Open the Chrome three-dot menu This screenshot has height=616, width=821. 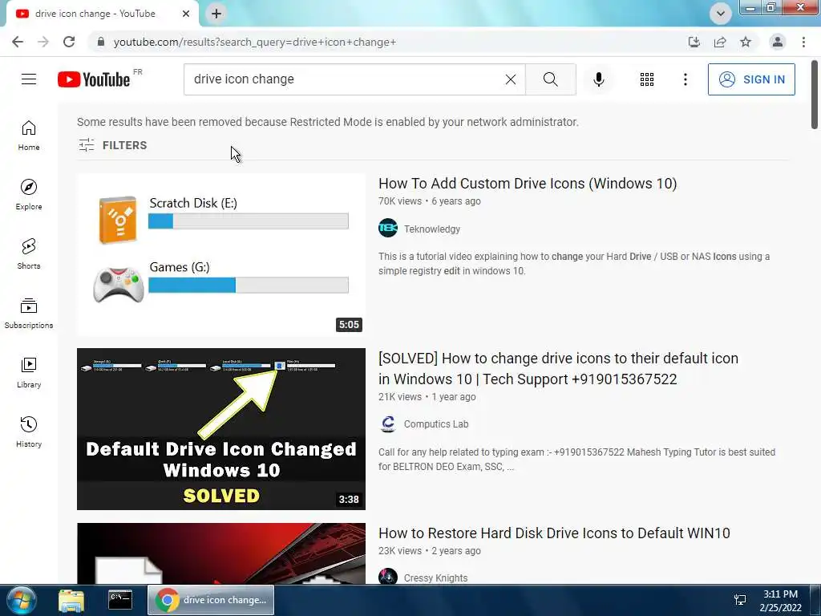(x=803, y=42)
